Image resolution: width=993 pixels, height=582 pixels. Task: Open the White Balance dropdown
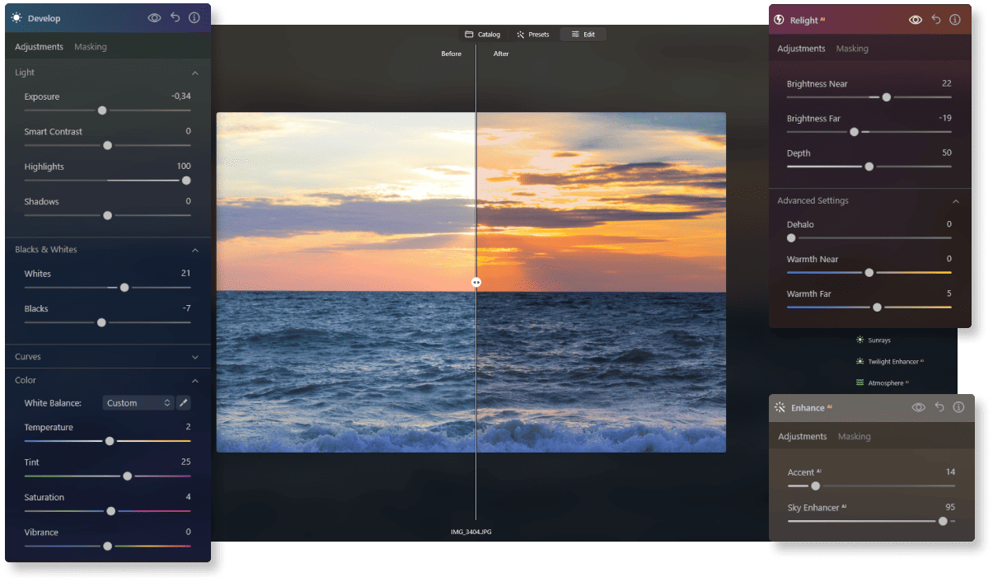[x=138, y=402]
